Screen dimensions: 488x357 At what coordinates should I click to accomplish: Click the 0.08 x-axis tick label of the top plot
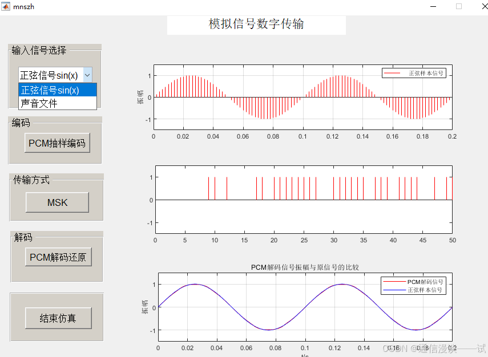click(x=273, y=136)
